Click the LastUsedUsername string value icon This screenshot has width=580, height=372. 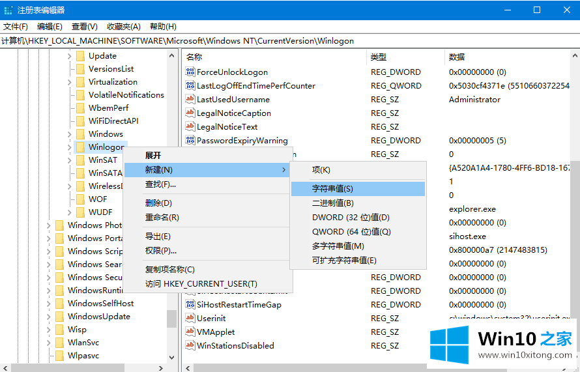click(x=191, y=100)
